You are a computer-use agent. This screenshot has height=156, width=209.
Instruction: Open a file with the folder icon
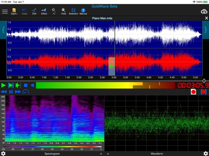click(14, 11)
